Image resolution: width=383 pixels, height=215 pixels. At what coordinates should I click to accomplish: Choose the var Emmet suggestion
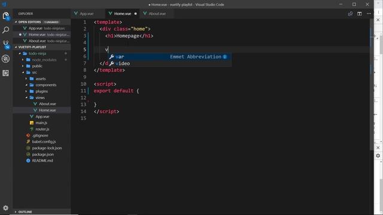point(170,57)
